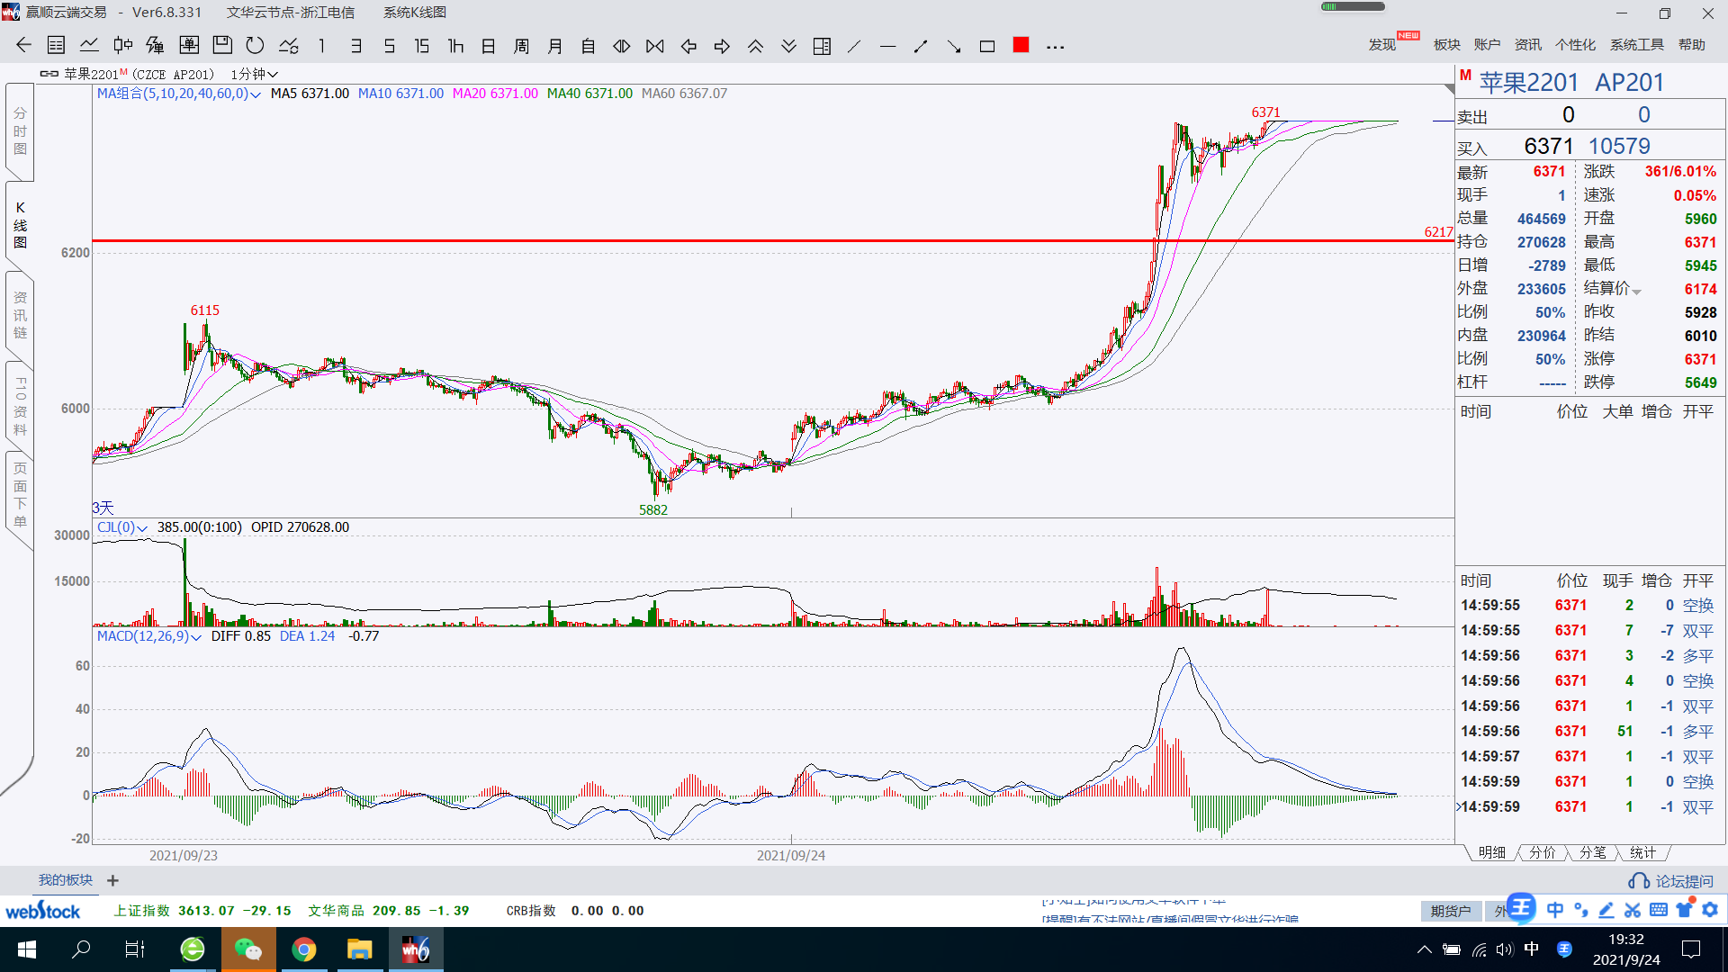Click the more options ellipsis icon
The image size is (1728, 972).
click(x=1055, y=46)
